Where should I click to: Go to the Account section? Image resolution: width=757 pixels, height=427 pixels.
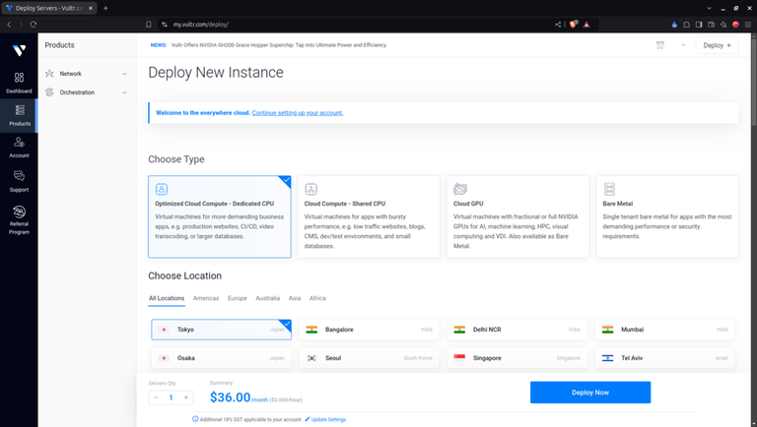pyautogui.click(x=19, y=148)
